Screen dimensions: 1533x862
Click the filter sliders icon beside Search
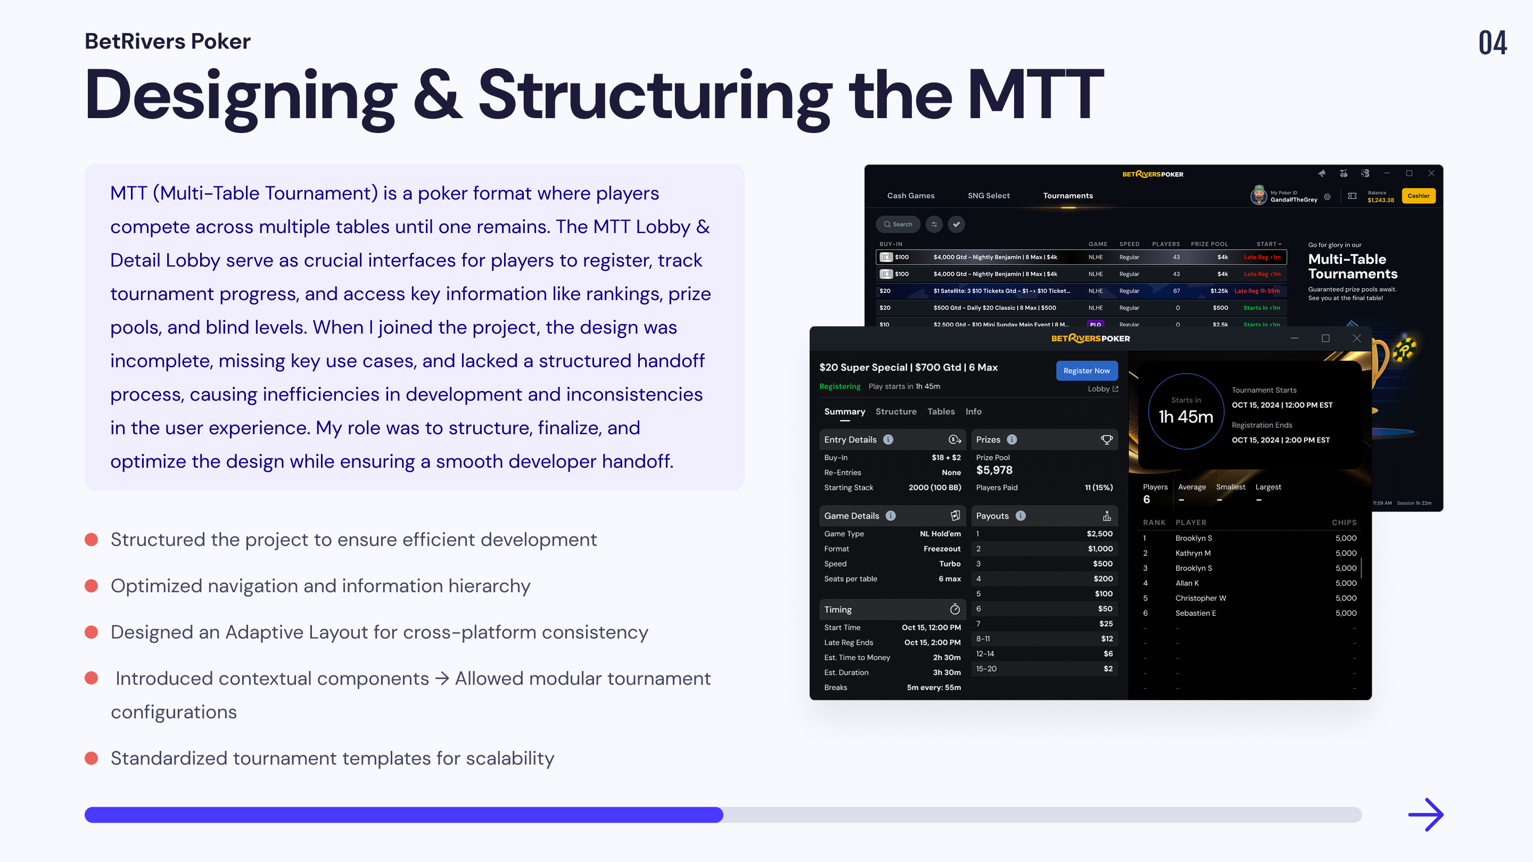click(934, 224)
